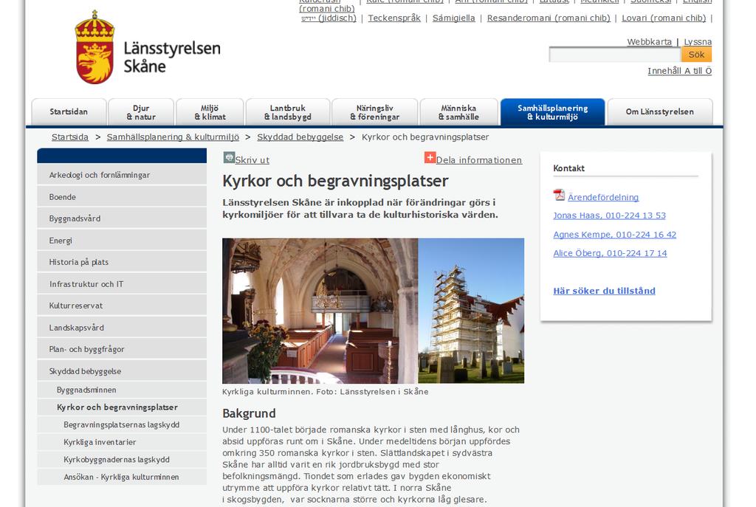Open the Ärendefördelning document link
Screen dimensions: 756x507
(603, 197)
